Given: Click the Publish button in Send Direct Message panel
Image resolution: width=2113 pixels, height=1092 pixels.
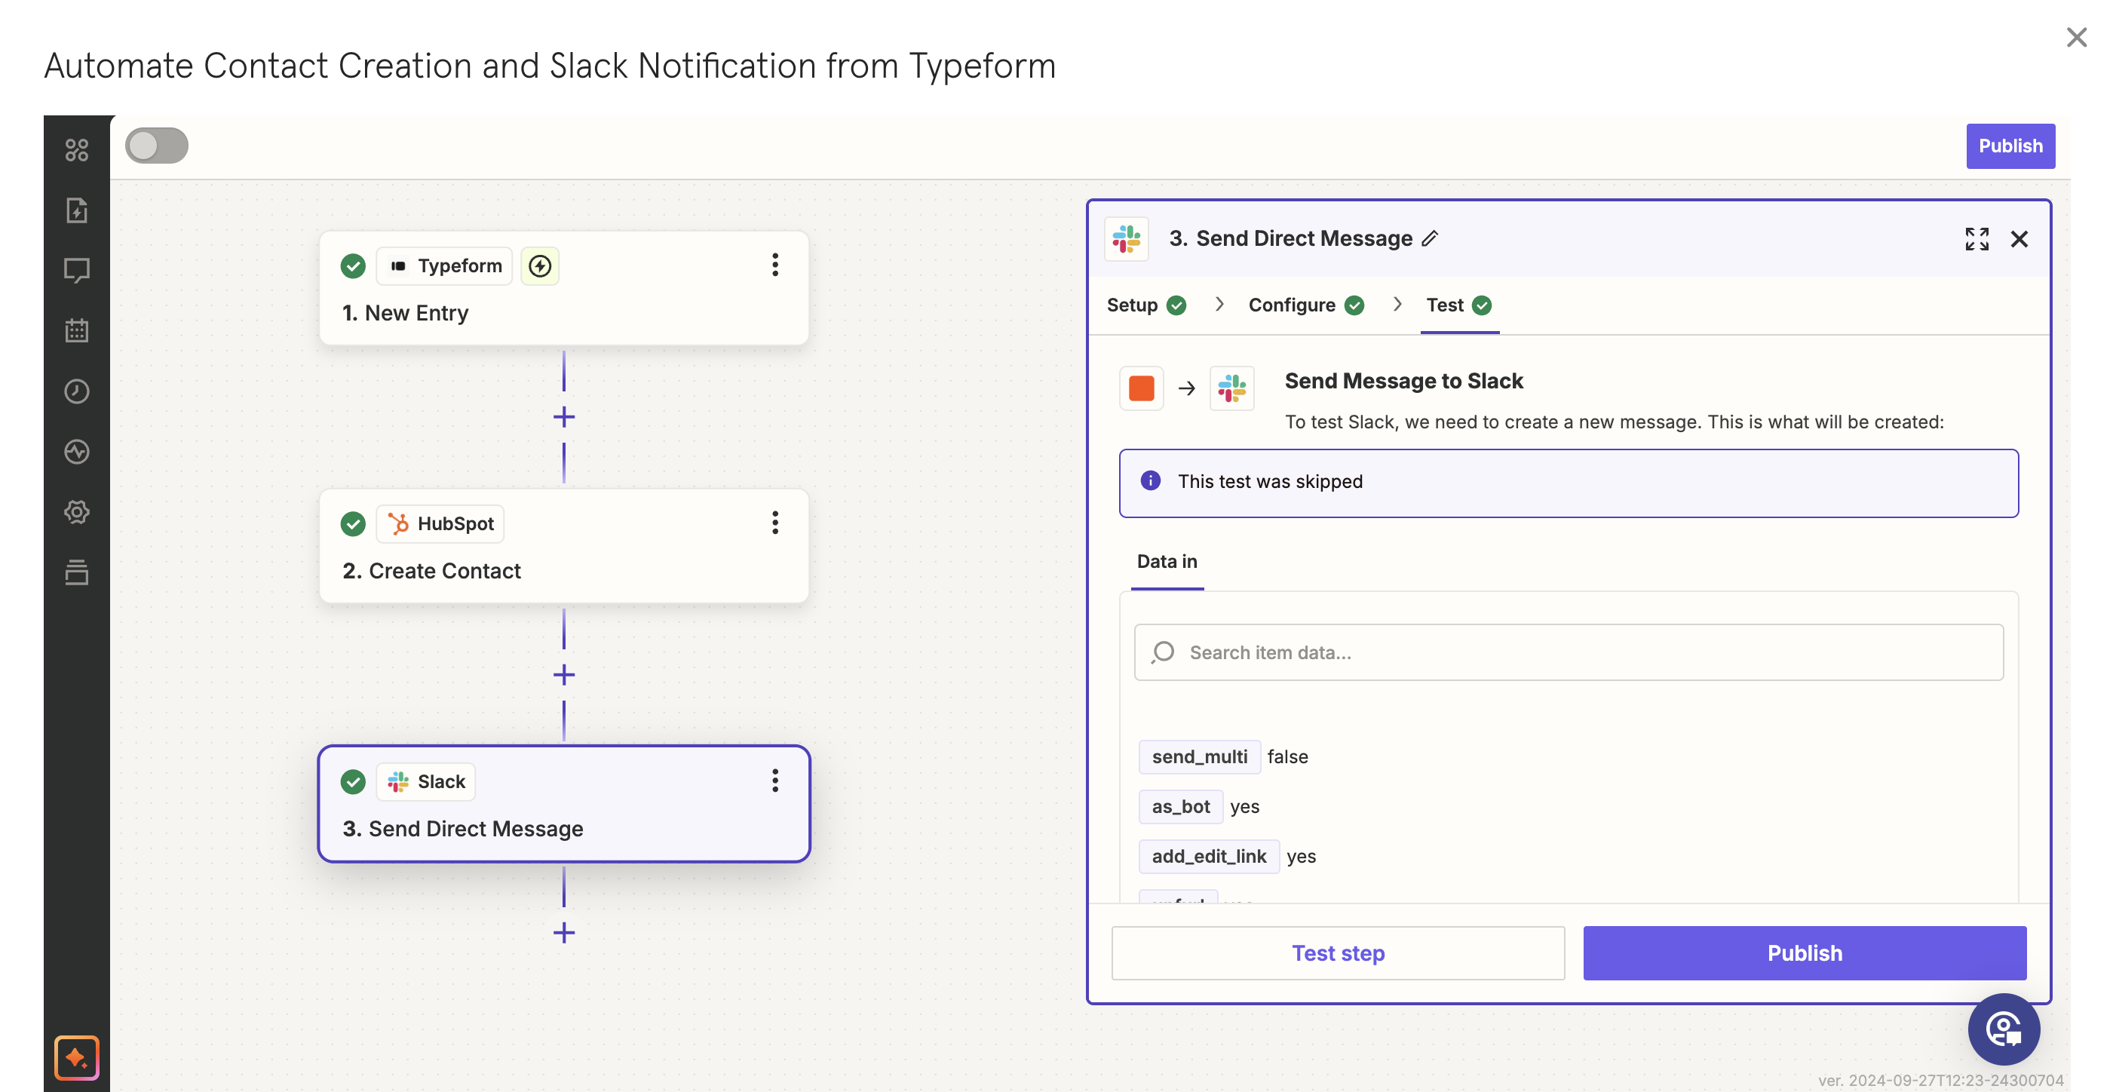Looking at the screenshot, I should click(1804, 952).
